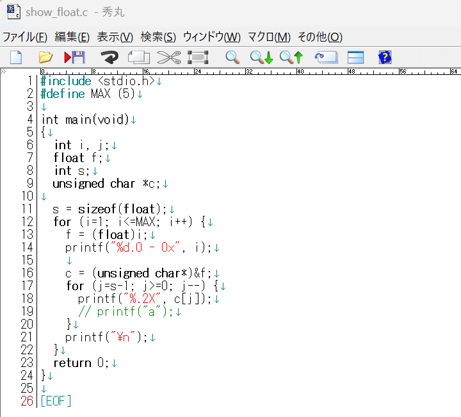
Task: Open the ウィンドウ(W) menu
Action: (212, 37)
